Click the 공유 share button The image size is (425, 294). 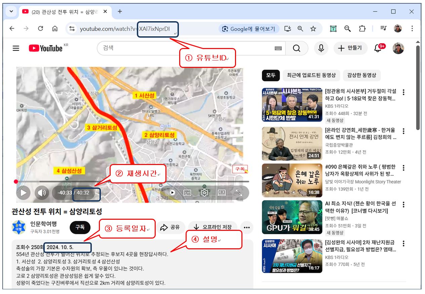[170, 227]
